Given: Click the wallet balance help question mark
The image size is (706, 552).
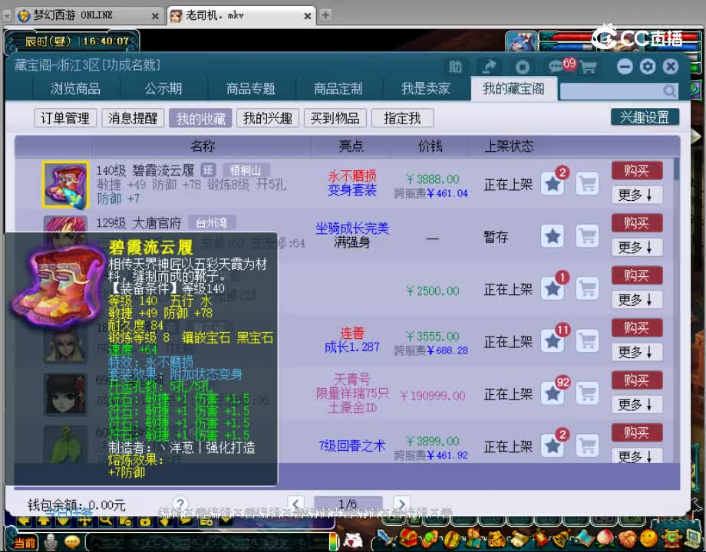Looking at the screenshot, I should point(180,503).
